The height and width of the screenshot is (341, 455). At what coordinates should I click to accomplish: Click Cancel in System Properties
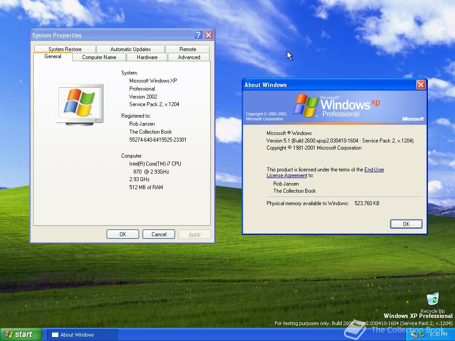tap(159, 234)
